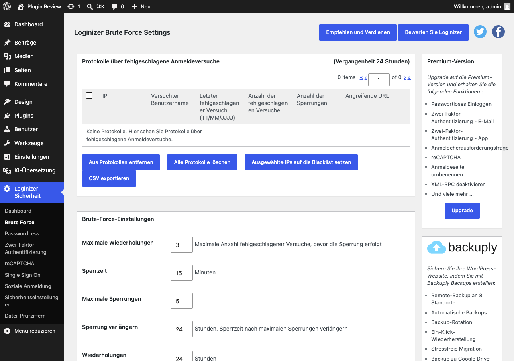Open Single Sign On submenu item
The width and height of the screenshot is (514, 361).
coord(22,275)
